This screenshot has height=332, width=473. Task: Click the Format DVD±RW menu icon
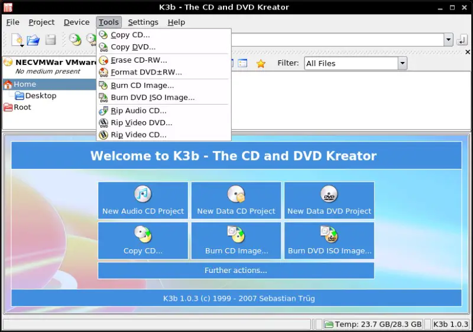[x=103, y=73]
